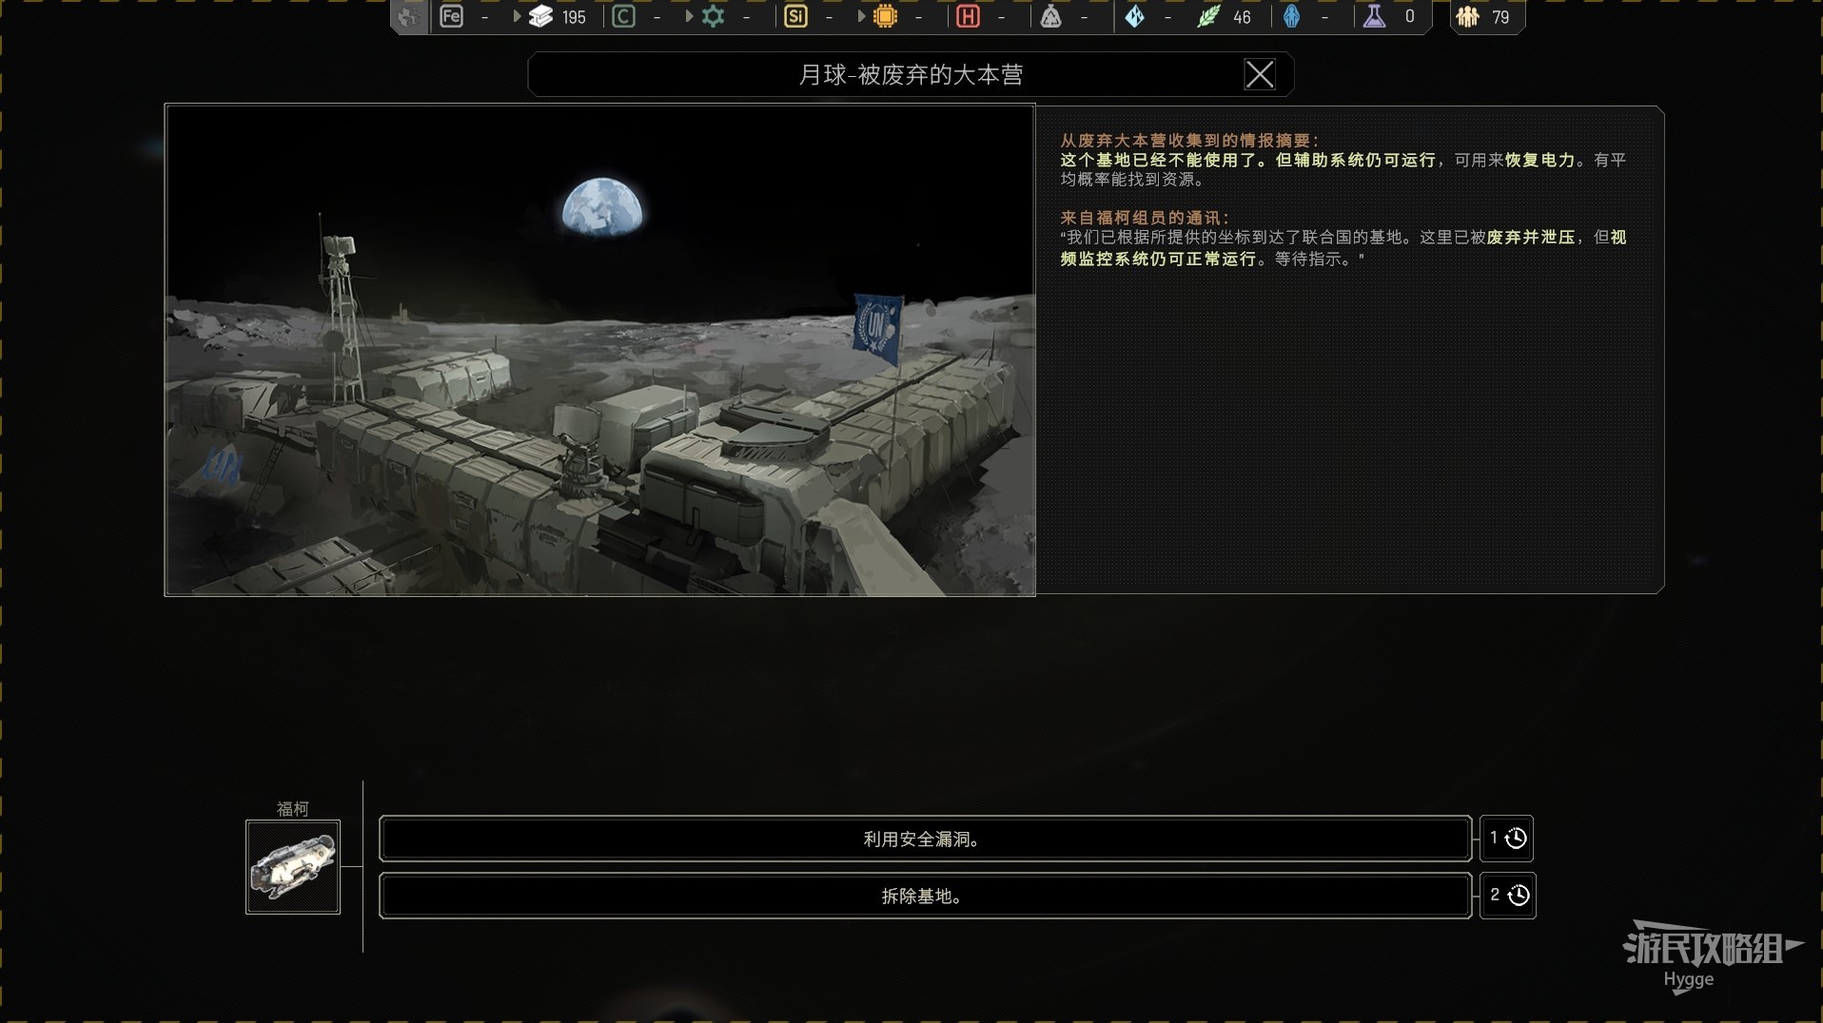The image size is (1823, 1023).
Task: Choose the 拆除基地 option
Action: (x=925, y=896)
